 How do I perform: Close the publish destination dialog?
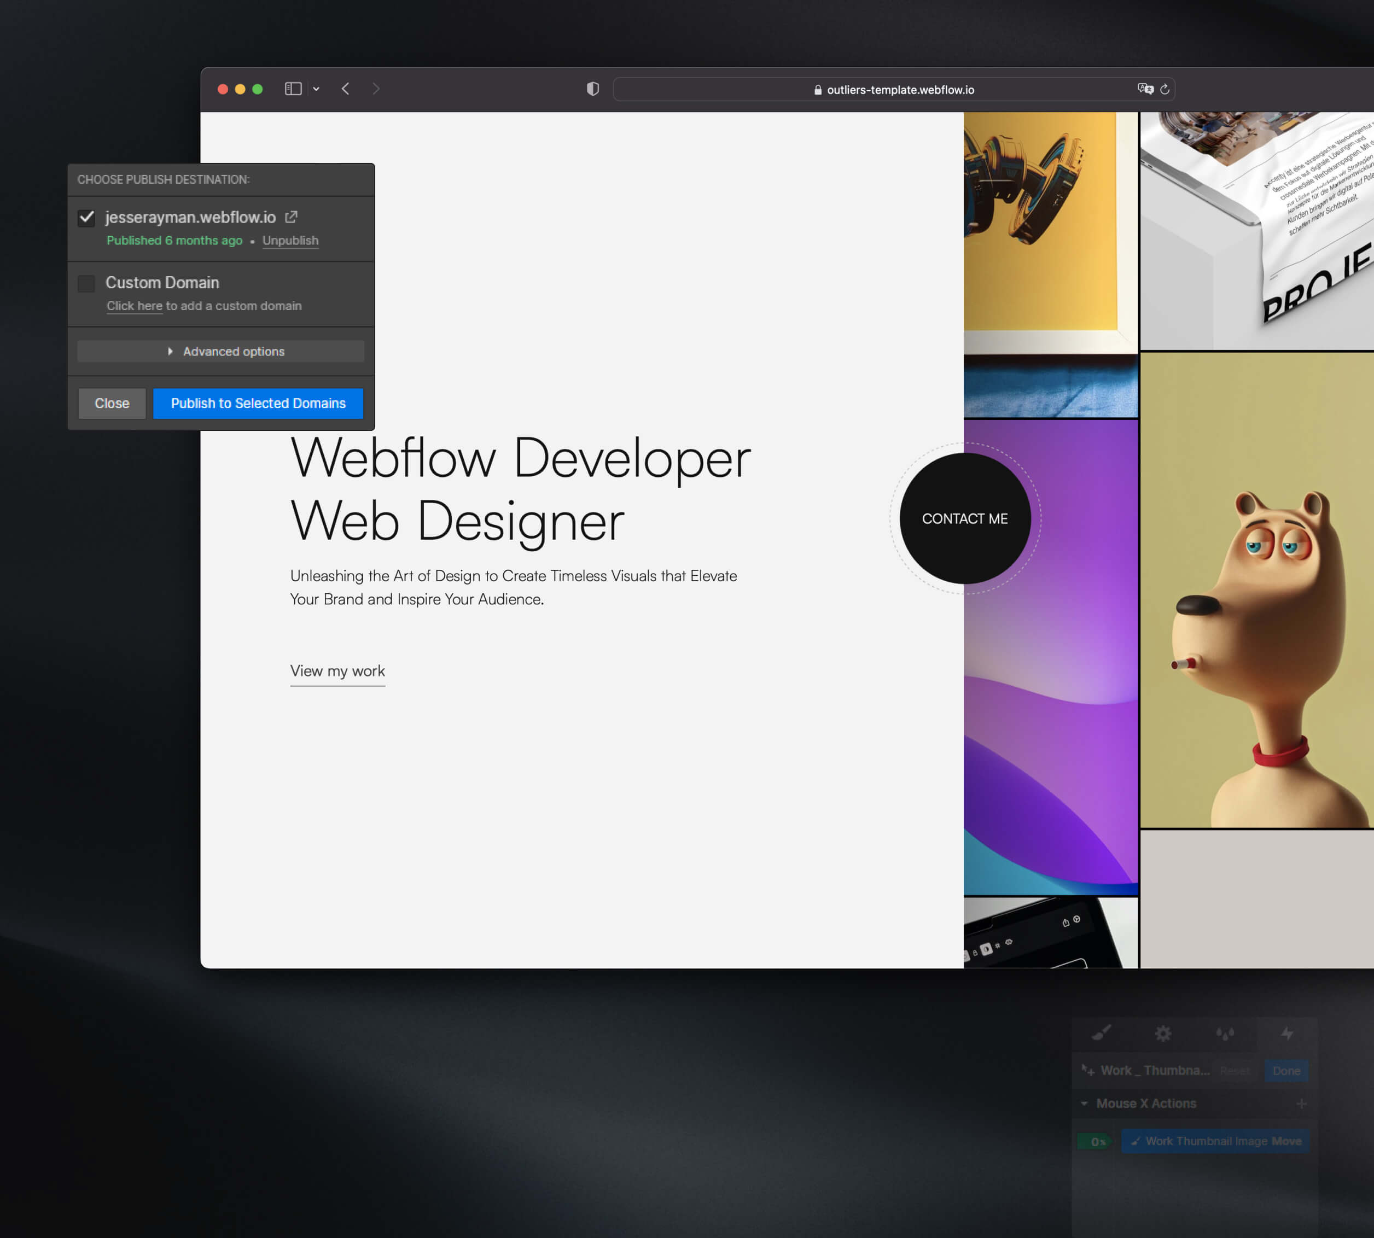click(x=112, y=404)
